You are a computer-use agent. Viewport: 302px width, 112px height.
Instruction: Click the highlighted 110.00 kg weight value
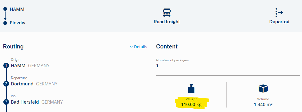point(191,105)
